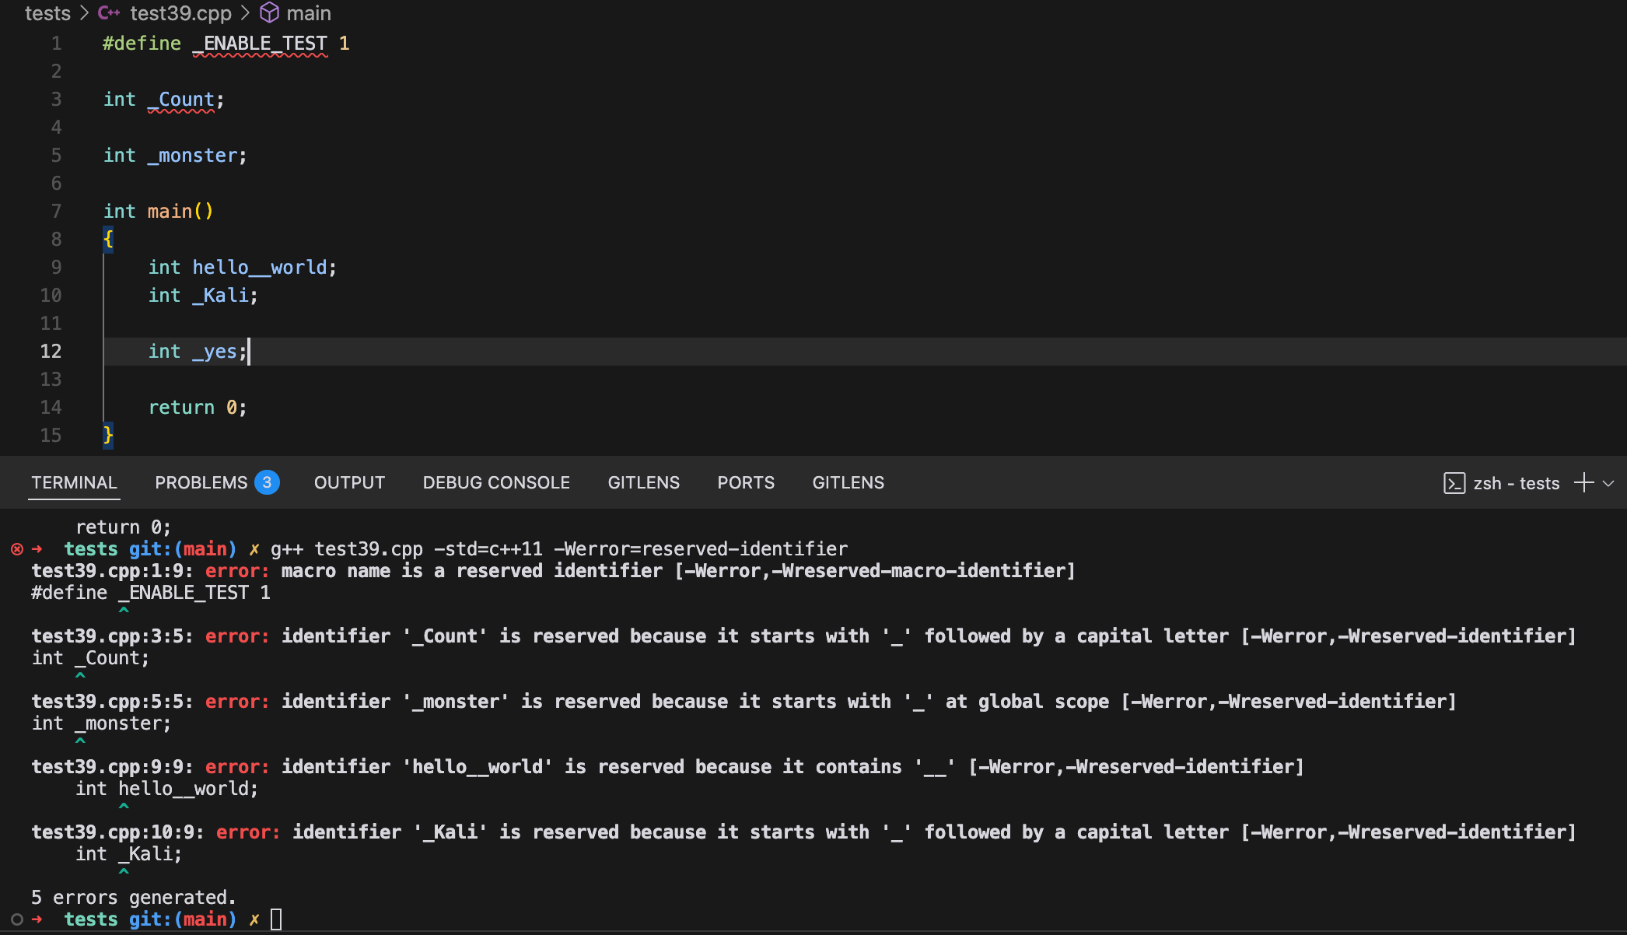This screenshot has height=935, width=1627.
Task: Open the DEBUG CONSOLE tab
Action: click(x=496, y=483)
